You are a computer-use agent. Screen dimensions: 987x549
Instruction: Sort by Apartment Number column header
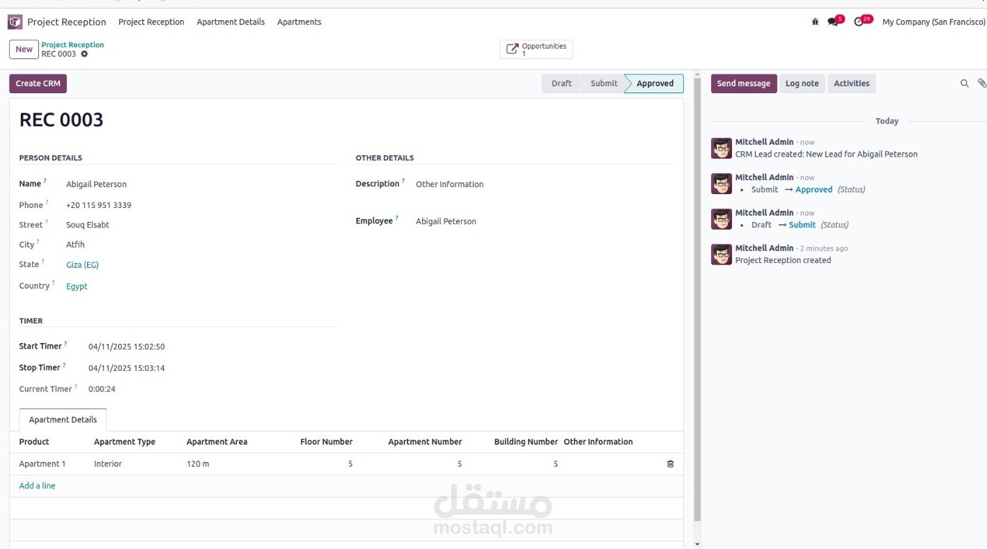425,442
